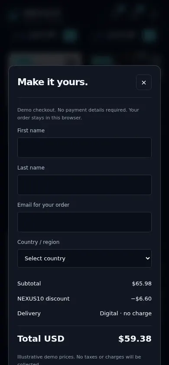Click the 'Digital · no charge' delivery text
The height and width of the screenshot is (365, 169).
pyautogui.click(x=126, y=314)
